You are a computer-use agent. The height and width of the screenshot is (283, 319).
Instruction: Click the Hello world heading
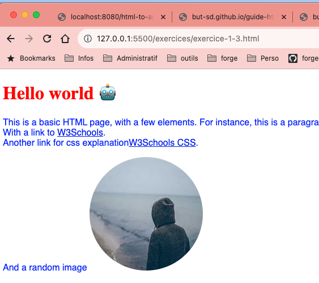(48, 93)
